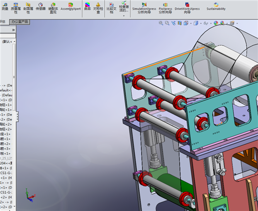Image resolution: width=258 pixels, height=211 pixels.
Task: Click the Sensor (传感器) tool
Action: [x=40, y=7]
